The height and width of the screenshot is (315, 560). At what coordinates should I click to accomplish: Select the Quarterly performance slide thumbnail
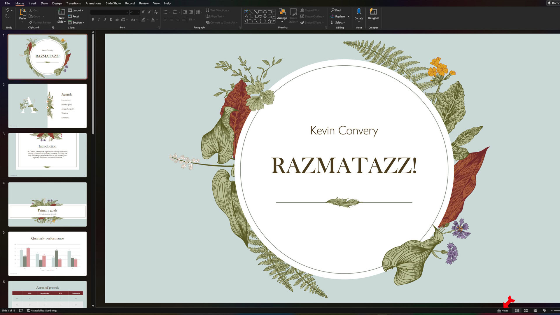pos(48,253)
